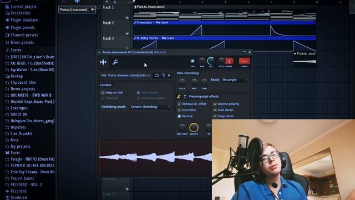Click yellow wrench beside Precomputed effects
355x200 pixels.
179,97
